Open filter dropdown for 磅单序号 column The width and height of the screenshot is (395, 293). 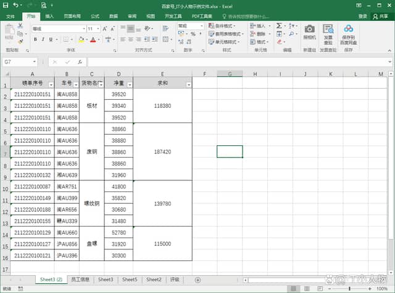[51, 84]
